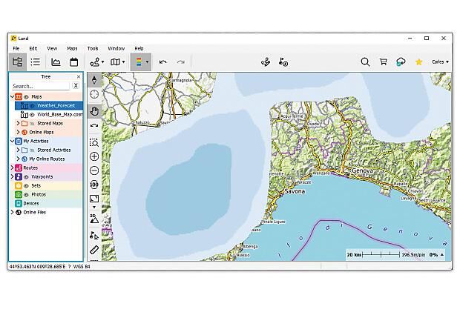Enable the 3D terrain view tool
Screen dimensions: 460x315
pos(94,219)
